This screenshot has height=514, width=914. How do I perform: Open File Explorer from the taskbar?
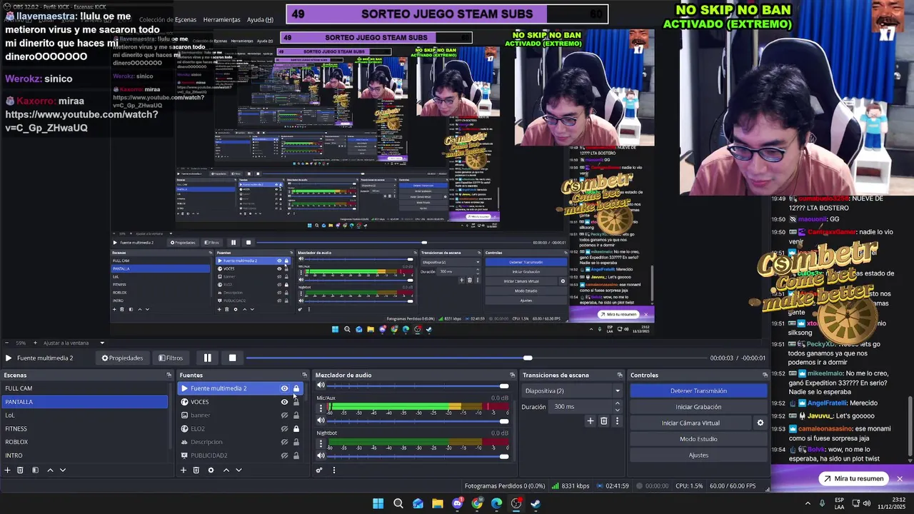pos(438,503)
